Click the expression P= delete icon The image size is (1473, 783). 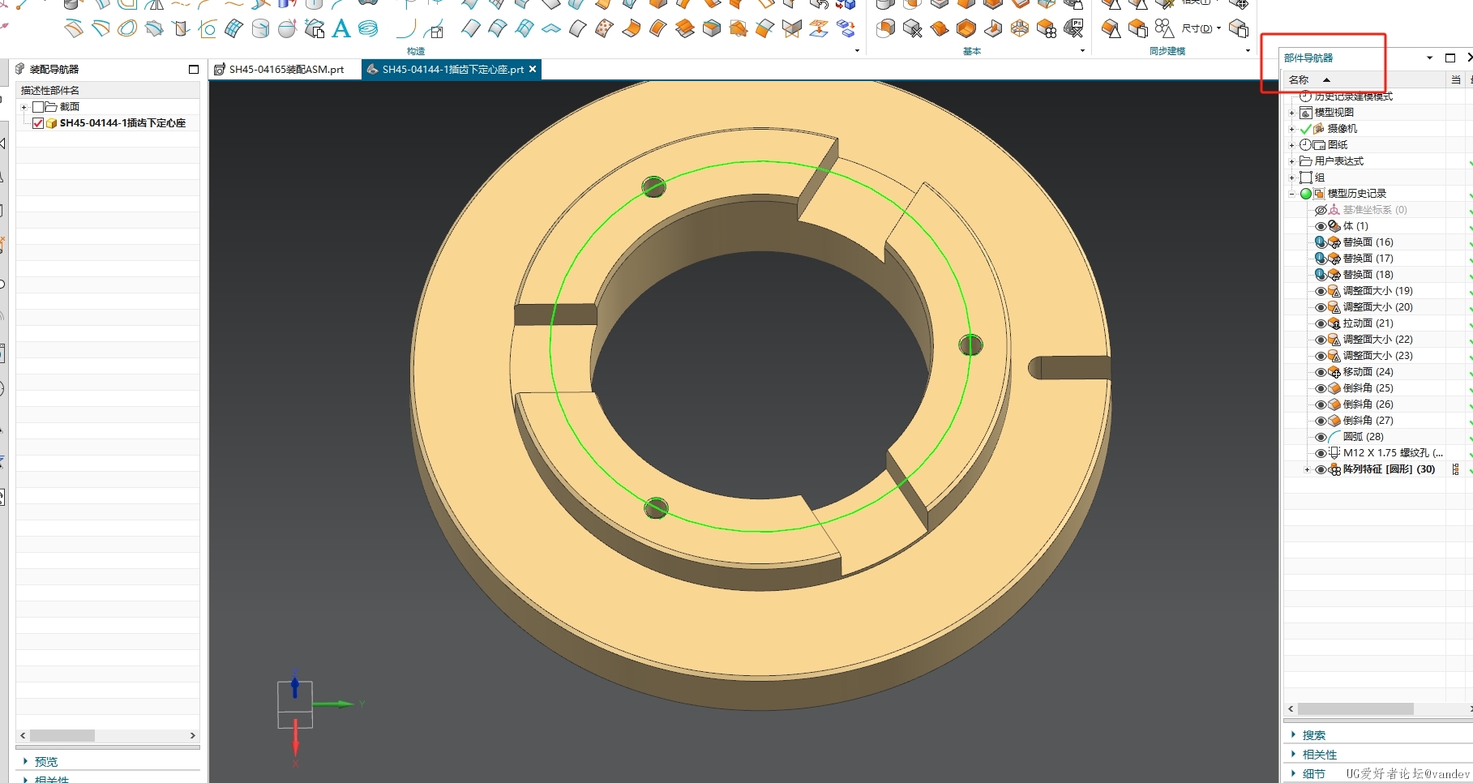click(1073, 29)
